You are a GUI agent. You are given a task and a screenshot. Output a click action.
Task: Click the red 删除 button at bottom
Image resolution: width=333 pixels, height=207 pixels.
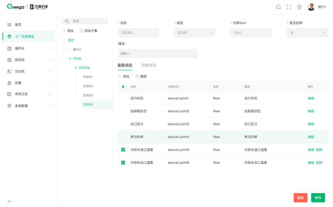(x=300, y=198)
